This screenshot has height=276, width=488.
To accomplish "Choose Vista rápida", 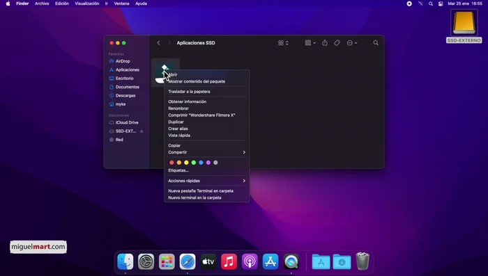I will tap(206, 136).
